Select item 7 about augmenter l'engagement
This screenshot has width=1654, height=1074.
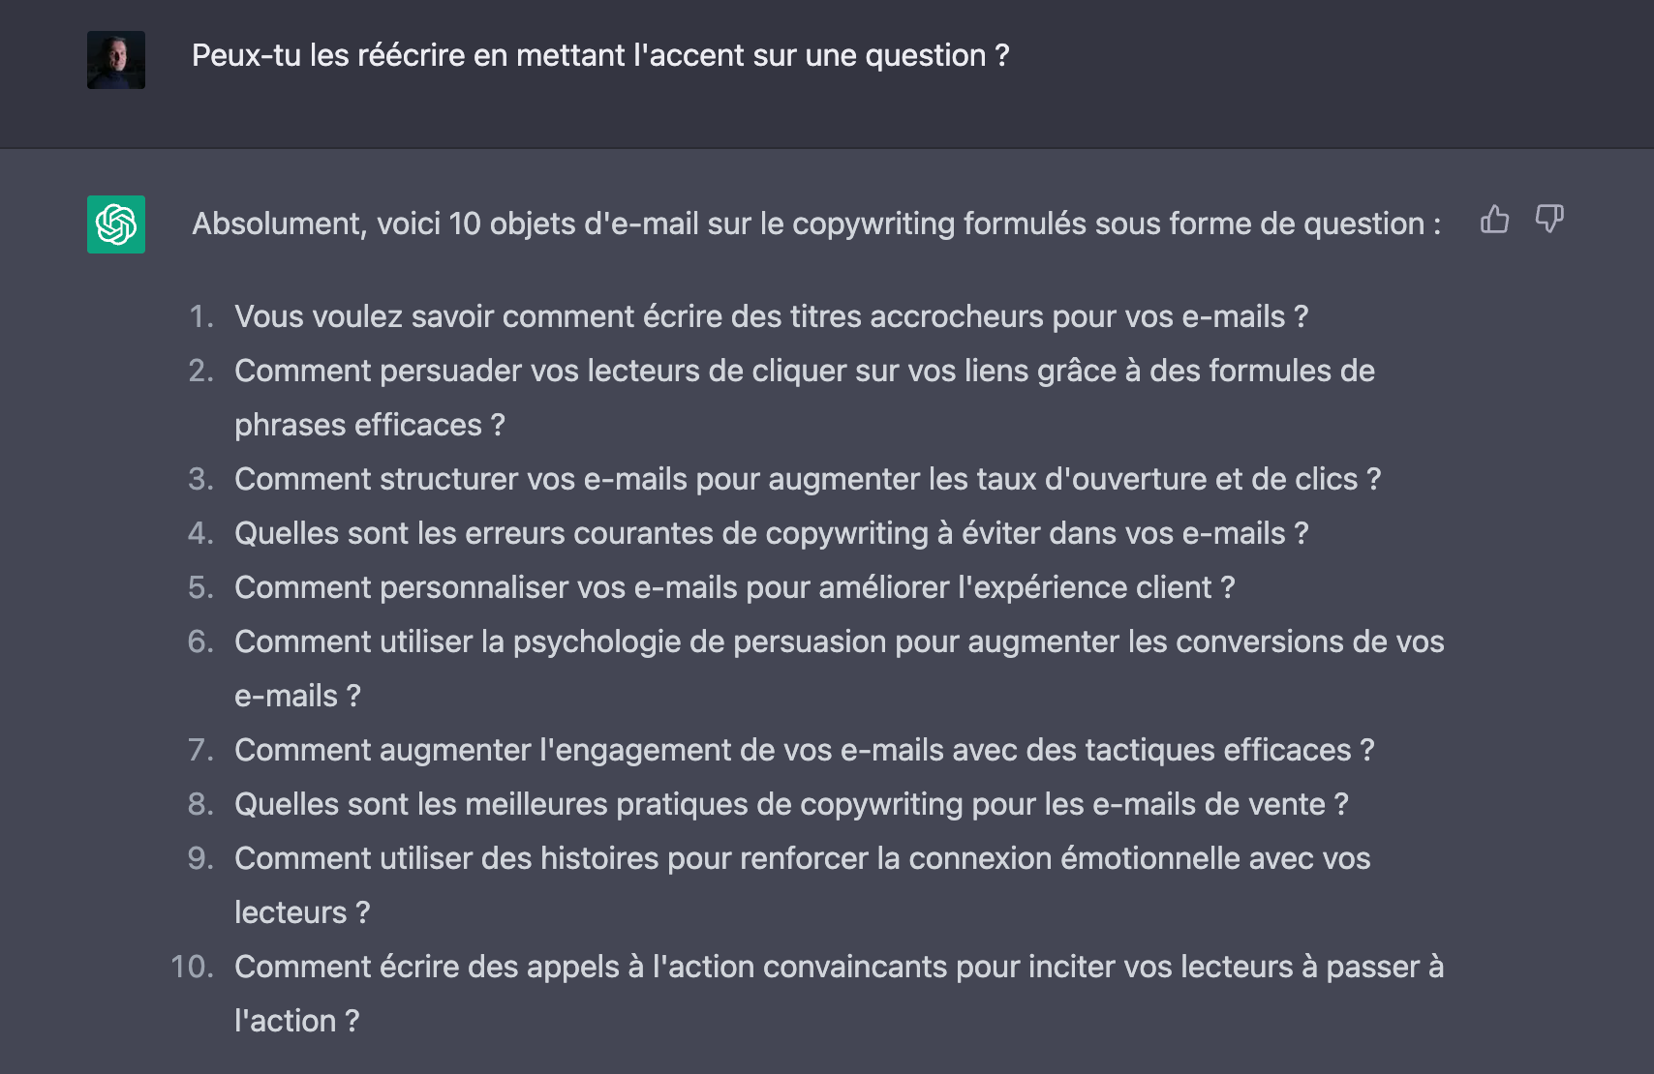click(x=803, y=749)
